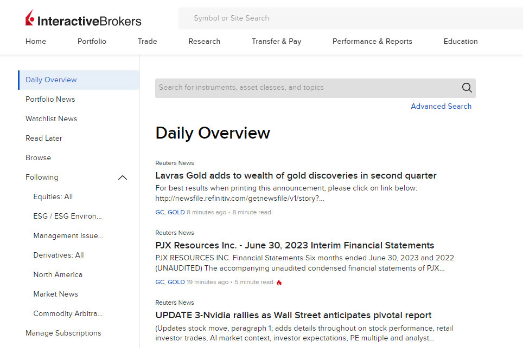Select the North America followed topic
Image resolution: width=523 pixels, height=348 pixels.
tap(58, 274)
